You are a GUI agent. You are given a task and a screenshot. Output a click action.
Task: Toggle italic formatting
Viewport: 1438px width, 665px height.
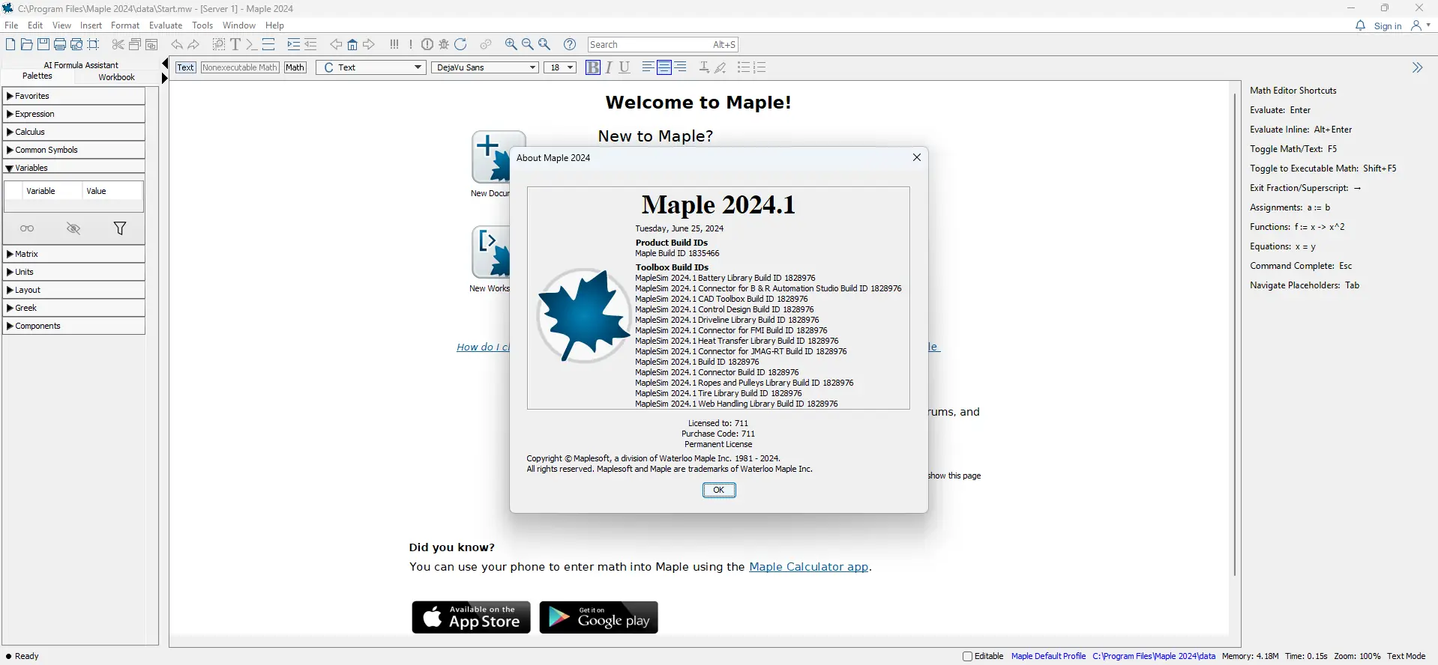[x=609, y=67]
